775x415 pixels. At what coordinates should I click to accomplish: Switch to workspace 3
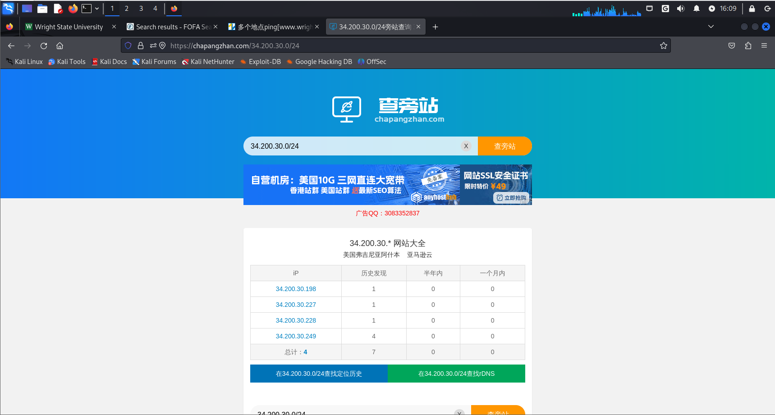click(x=141, y=9)
